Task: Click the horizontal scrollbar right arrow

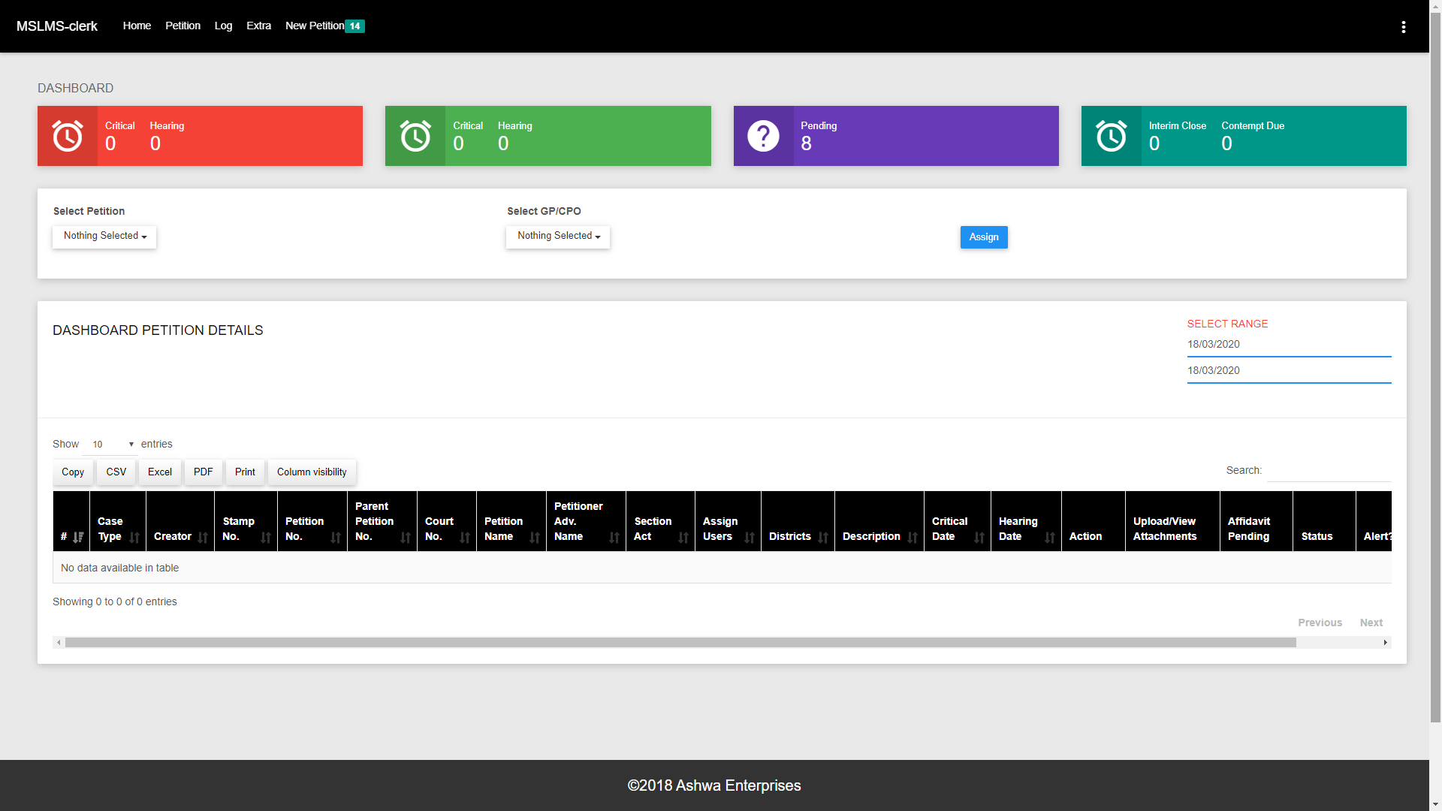Action: 1385,643
